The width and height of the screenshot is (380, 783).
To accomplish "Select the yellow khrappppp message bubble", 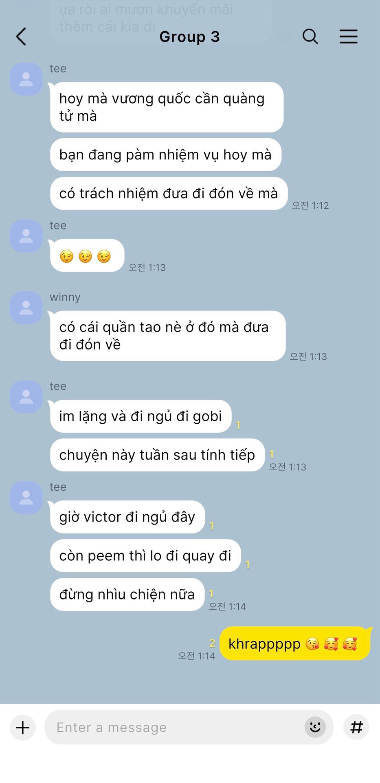I will 295,644.
